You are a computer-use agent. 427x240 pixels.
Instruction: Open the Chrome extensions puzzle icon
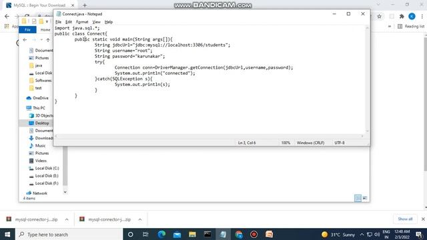[402, 16]
